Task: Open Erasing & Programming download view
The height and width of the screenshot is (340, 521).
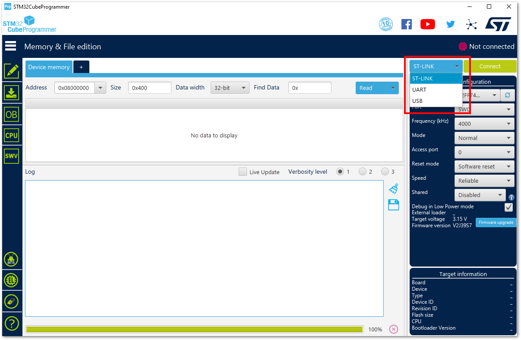Action: [x=11, y=93]
